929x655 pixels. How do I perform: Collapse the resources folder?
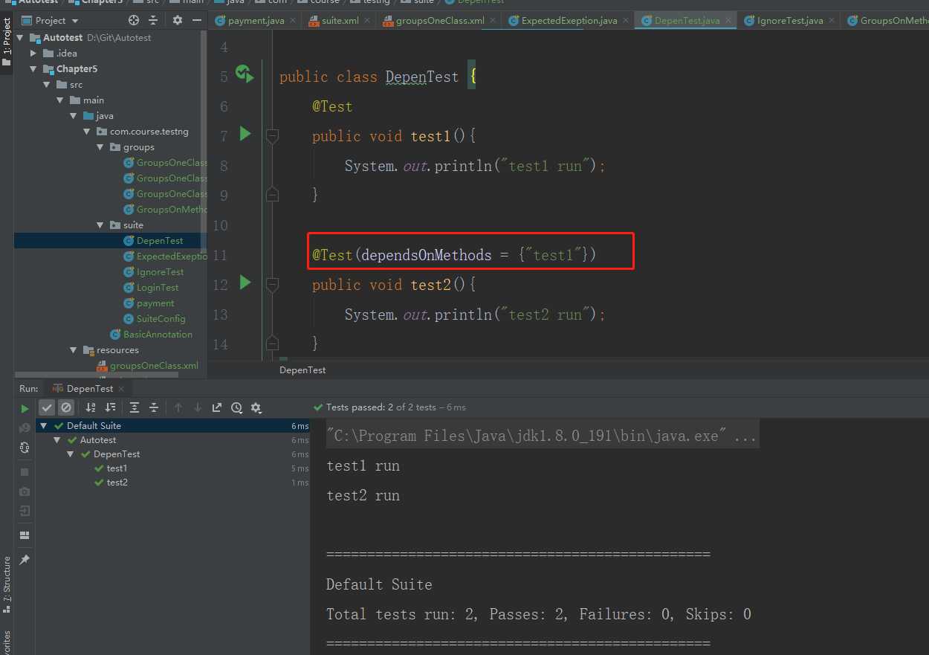(x=74, y=350)
